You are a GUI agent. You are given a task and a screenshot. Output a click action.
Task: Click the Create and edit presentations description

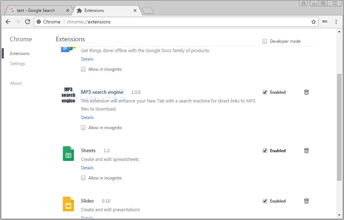110,210
